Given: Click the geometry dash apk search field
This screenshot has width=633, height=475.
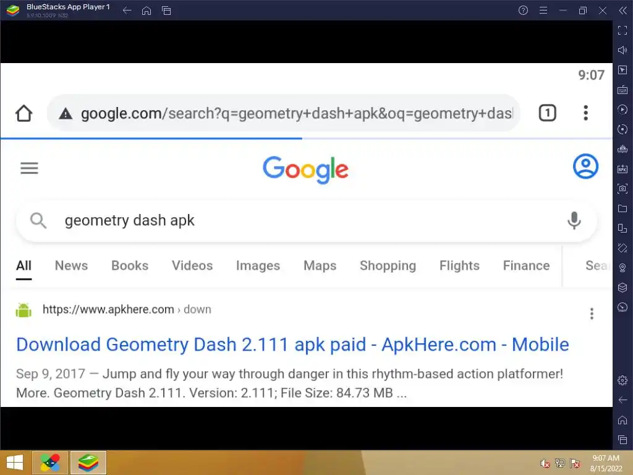Looking at the screenshot, I should (x=307, y=221).
